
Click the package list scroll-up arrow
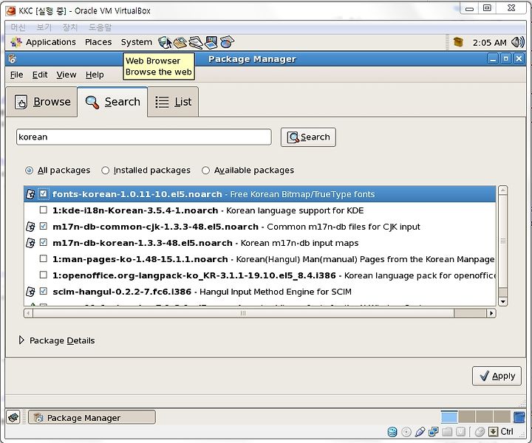coord(503,190)
